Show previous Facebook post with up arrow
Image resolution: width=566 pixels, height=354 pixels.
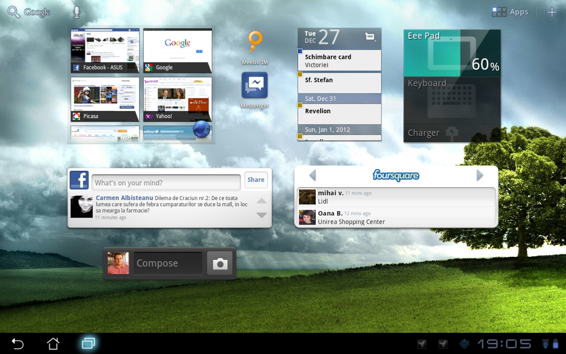[x=262, y=201]
